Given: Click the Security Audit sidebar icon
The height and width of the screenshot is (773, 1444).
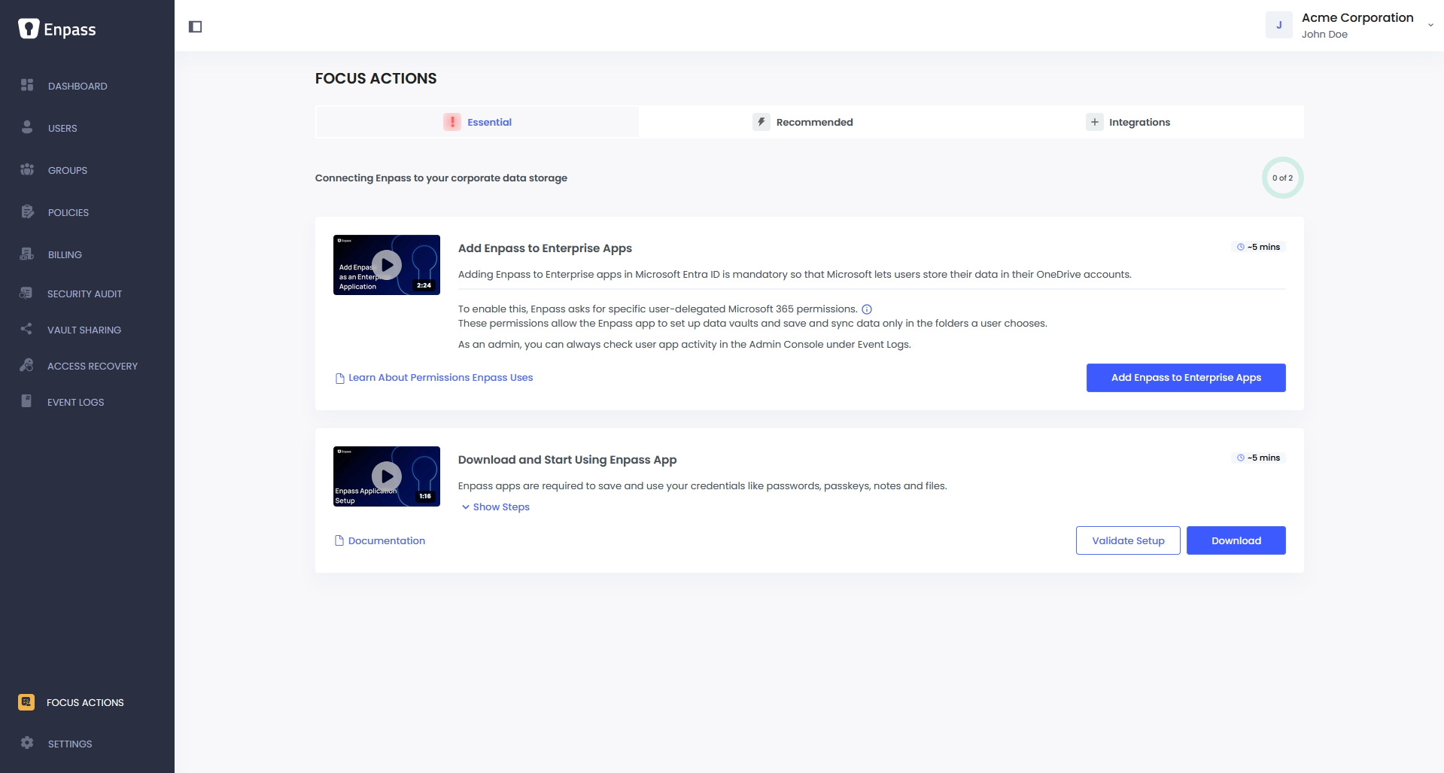Looking at the screenshot, I should (x=26, y=293).
